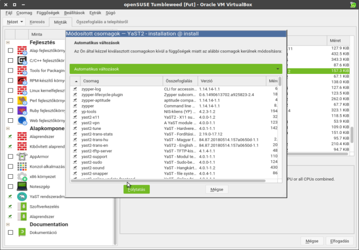Click the Tools for Packaging pattern icon
359x250 pixels.
click(x=22, y=71)
